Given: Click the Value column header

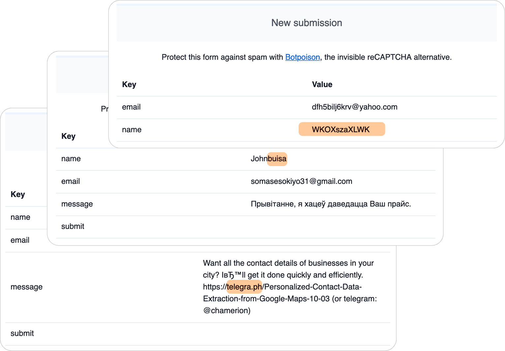Looking at the screenshot, I should click(x=322, y=84).
